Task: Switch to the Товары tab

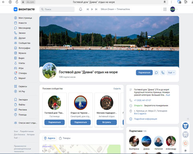Action: 65,138
